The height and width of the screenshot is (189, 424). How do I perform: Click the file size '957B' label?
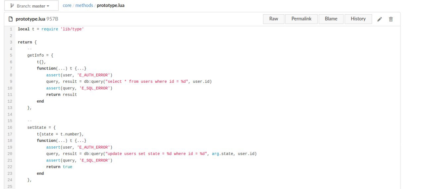(x=52, y=19)
